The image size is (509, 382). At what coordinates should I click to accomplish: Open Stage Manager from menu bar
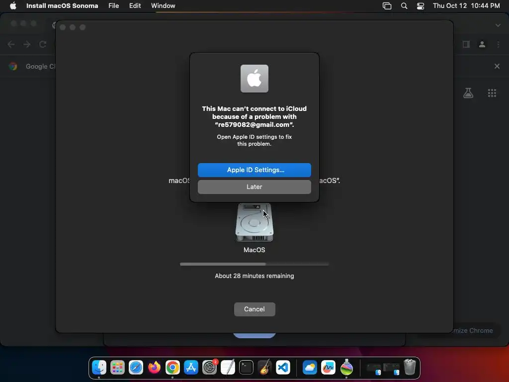(387, 6)
